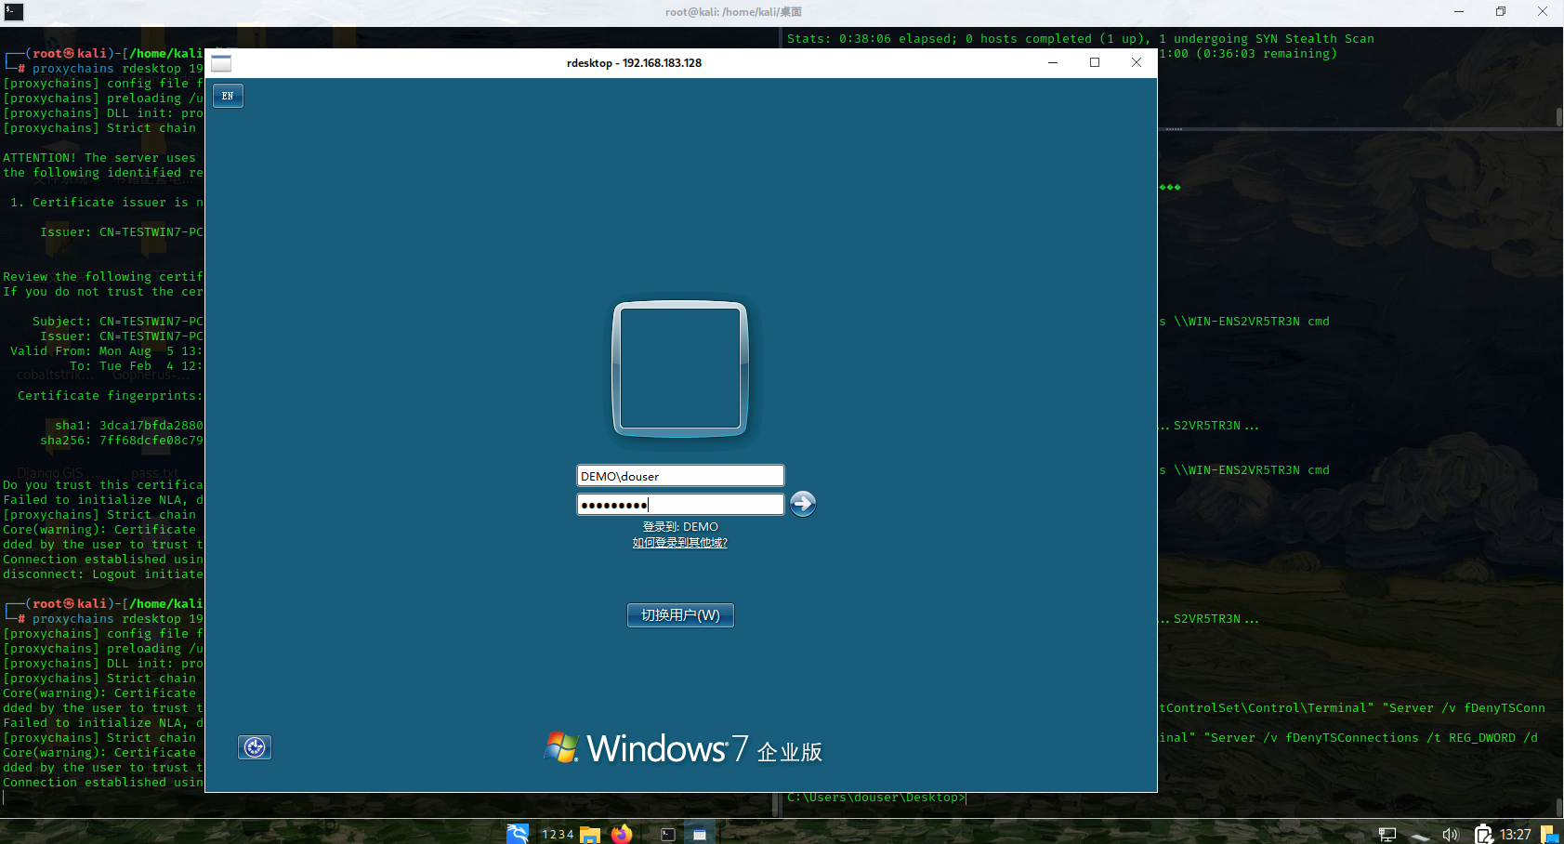This screenshot has height=844, width=1564.
Task: Open the volume speaker tray icon
Action: (x=1450, y=834)
